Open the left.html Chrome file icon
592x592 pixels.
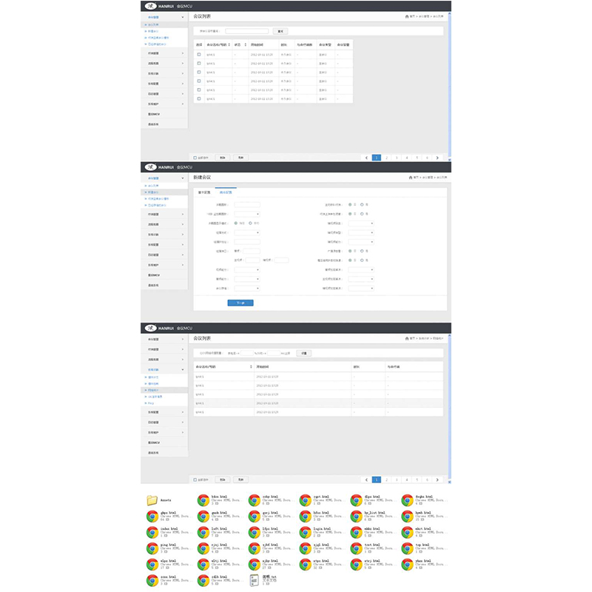click(203, 532)
